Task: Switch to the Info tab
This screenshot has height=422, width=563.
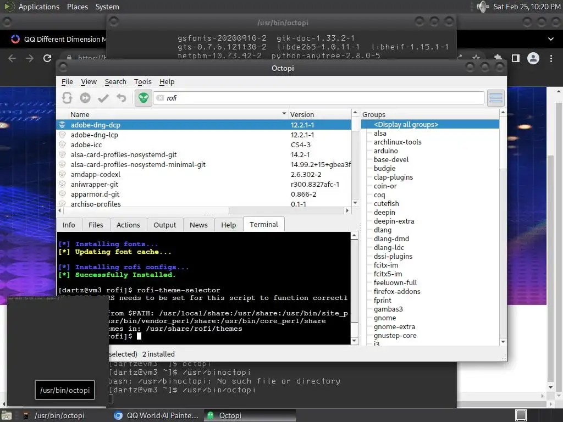Action: coord(69,225)
